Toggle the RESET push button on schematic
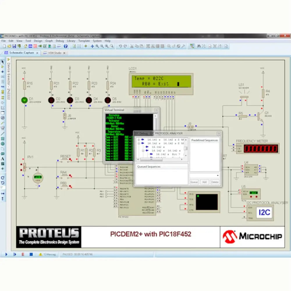The width and height of the screenshot is (291, 291). click(65, 159)
